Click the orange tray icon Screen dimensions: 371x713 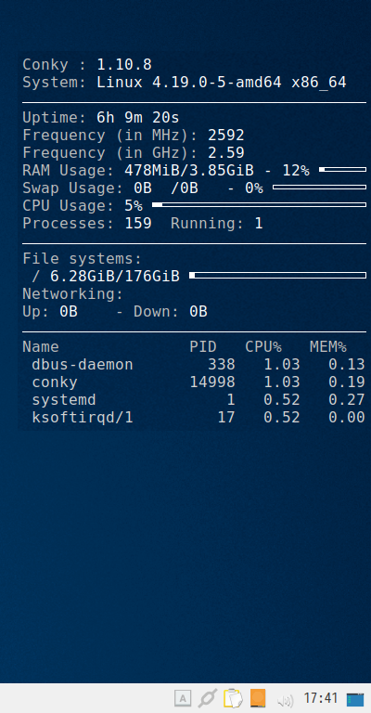(258, 698)
